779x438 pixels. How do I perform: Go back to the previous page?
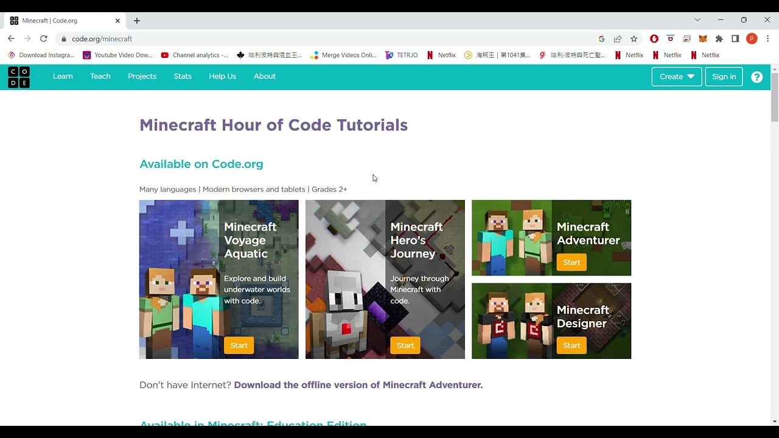(11, 38)
